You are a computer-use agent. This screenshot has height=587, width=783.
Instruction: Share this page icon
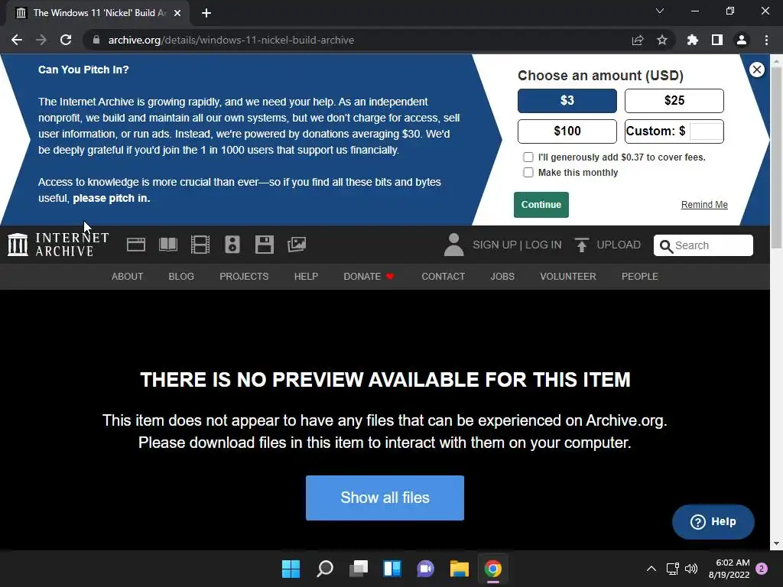point(638,40)
